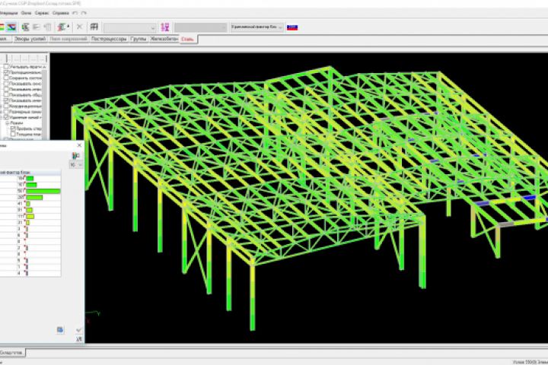This screenshot has height=365, width=548.
Task: Click the blue icon at dialog bottom
Action: (x=60, y=330)
